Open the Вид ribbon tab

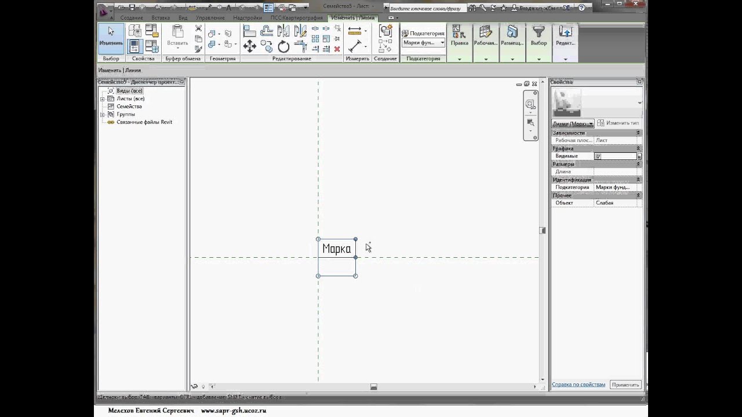(x=183, y=18)
